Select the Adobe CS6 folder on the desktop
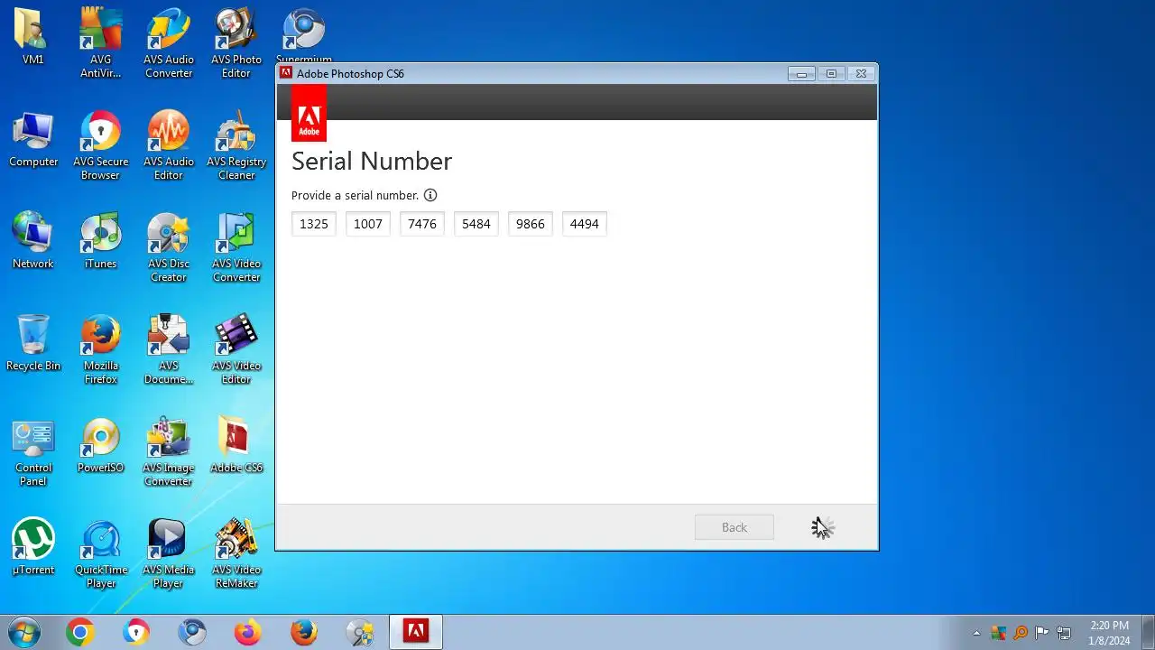1155x650 pixels. [x=236, y=445]
